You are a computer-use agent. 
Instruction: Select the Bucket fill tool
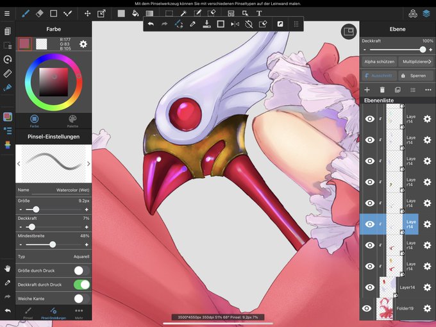point(135,13)
